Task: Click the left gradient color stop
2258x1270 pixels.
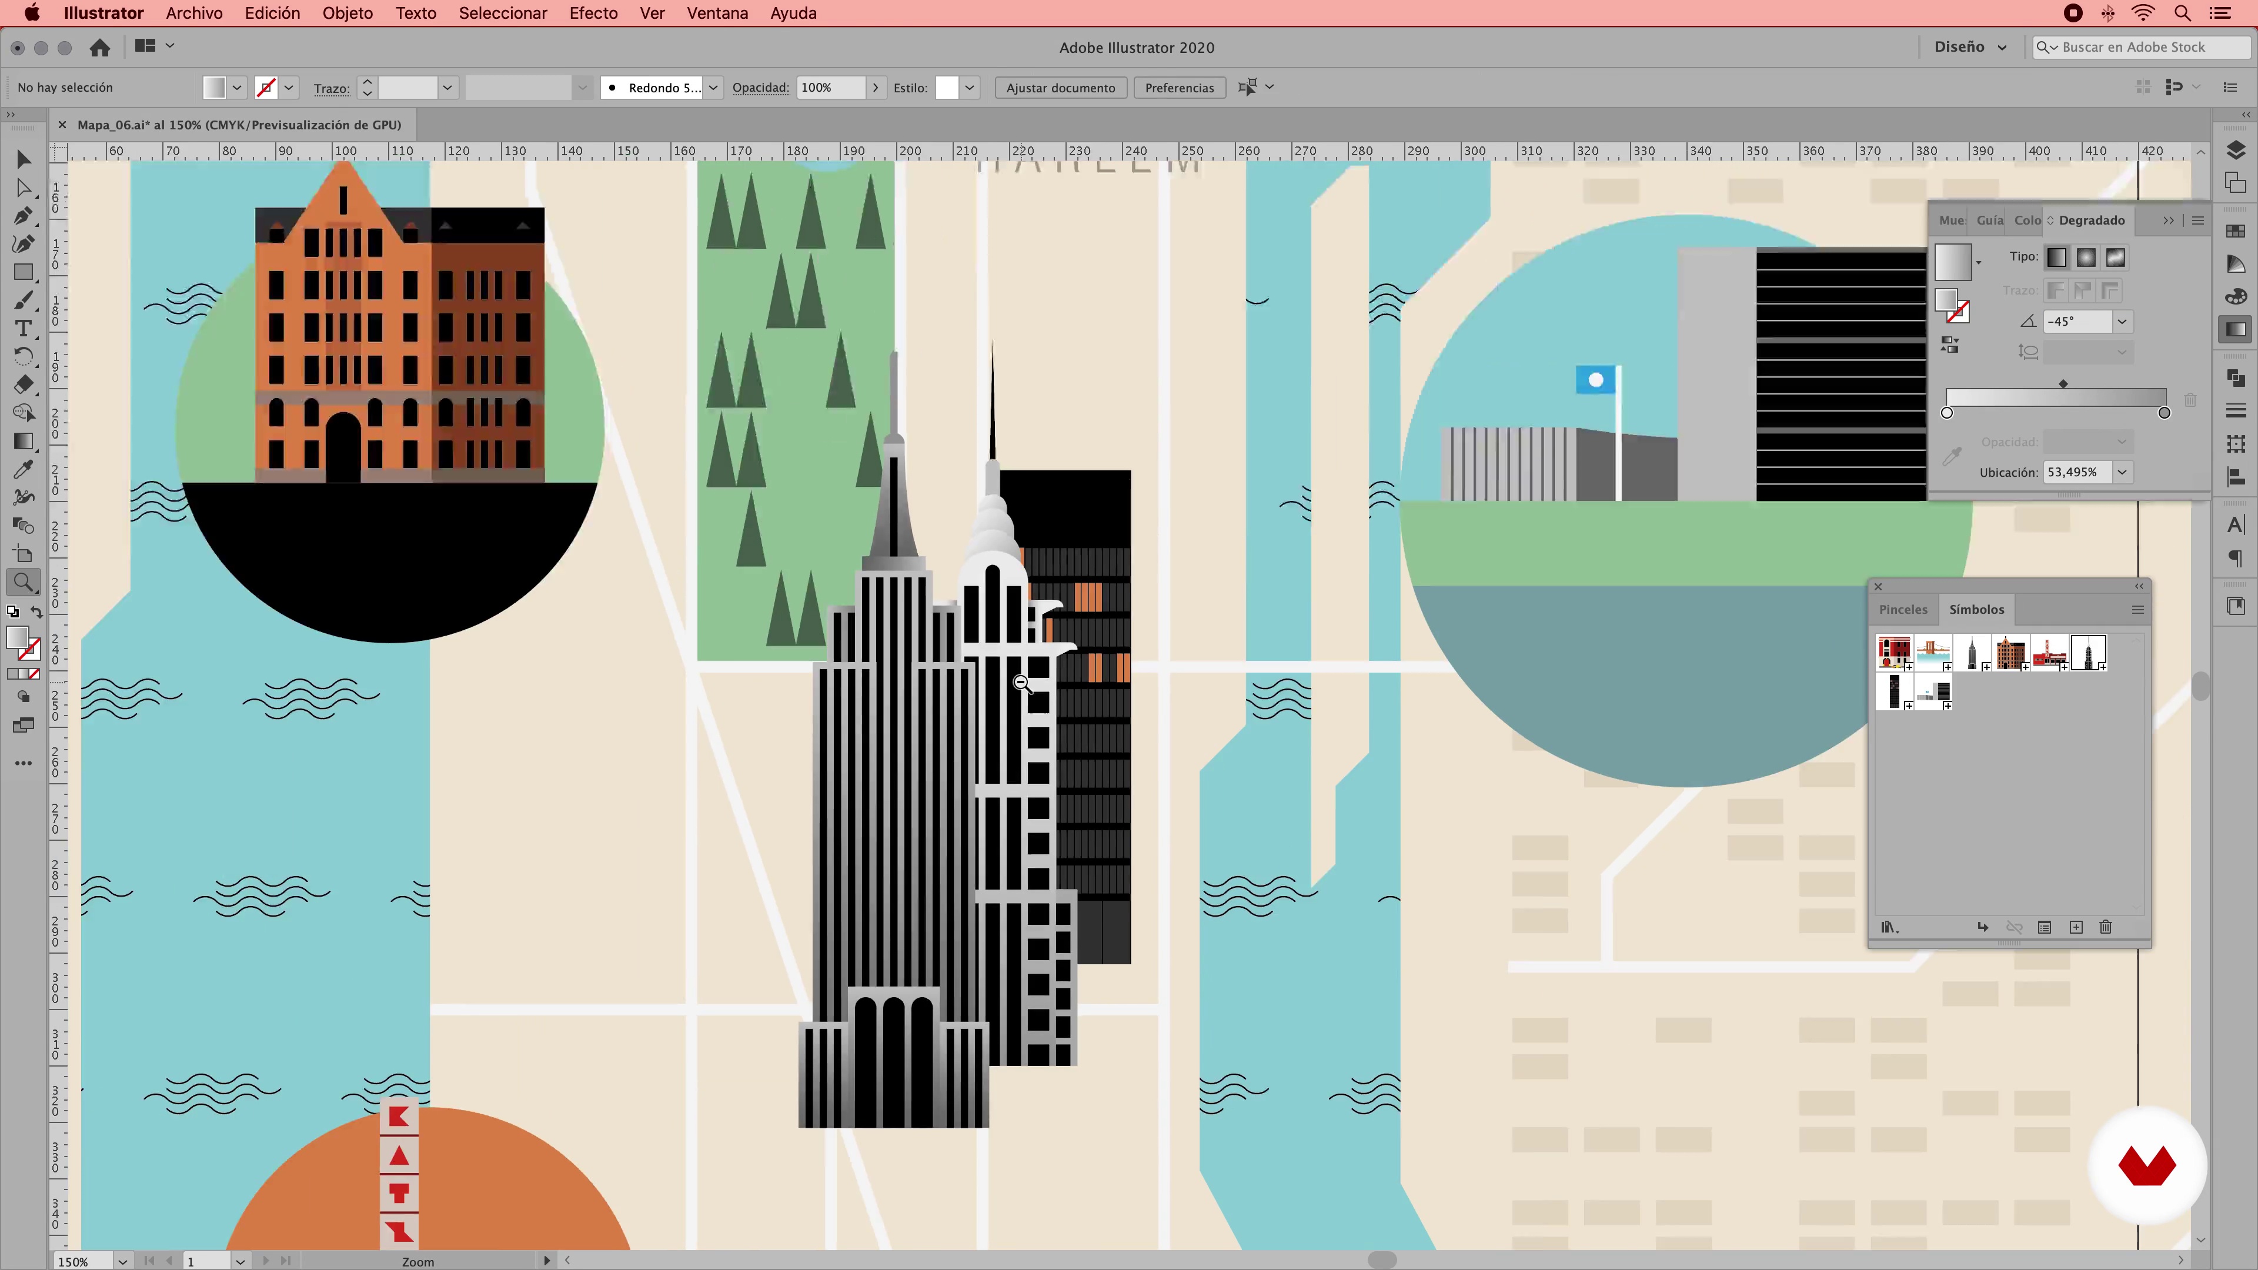Action: 1947,413
